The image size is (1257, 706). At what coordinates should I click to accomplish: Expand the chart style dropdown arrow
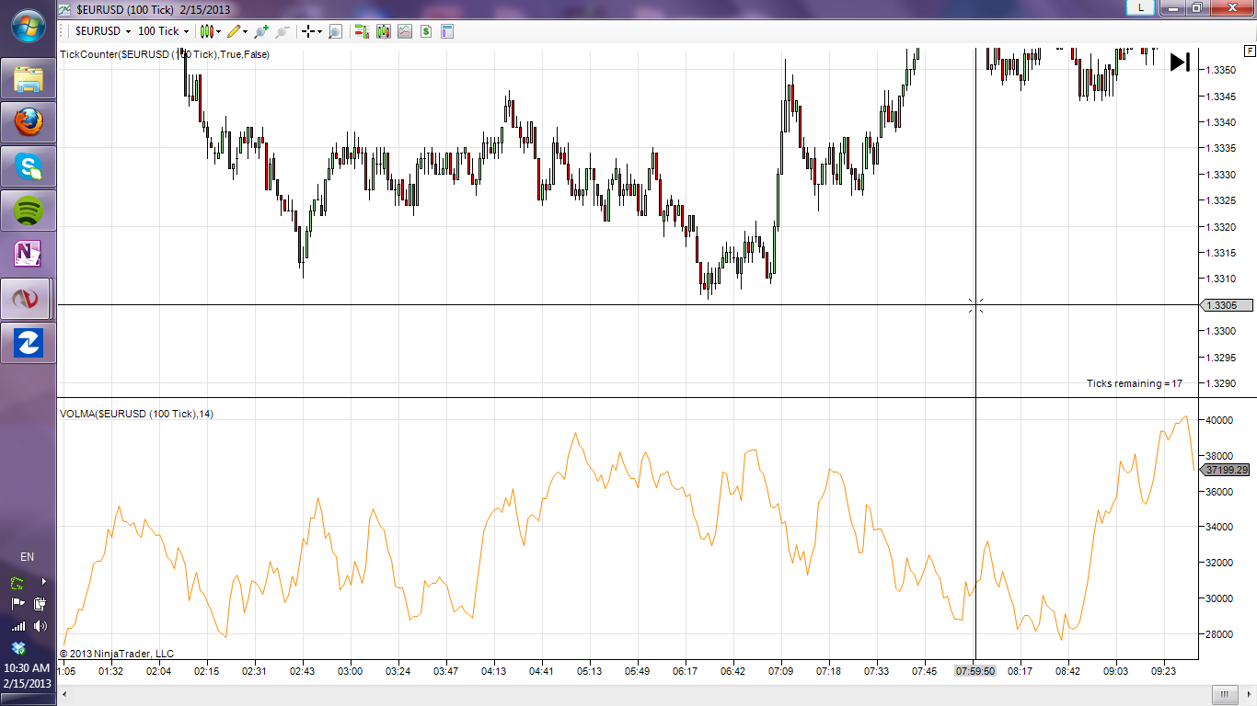coord(219,31)
